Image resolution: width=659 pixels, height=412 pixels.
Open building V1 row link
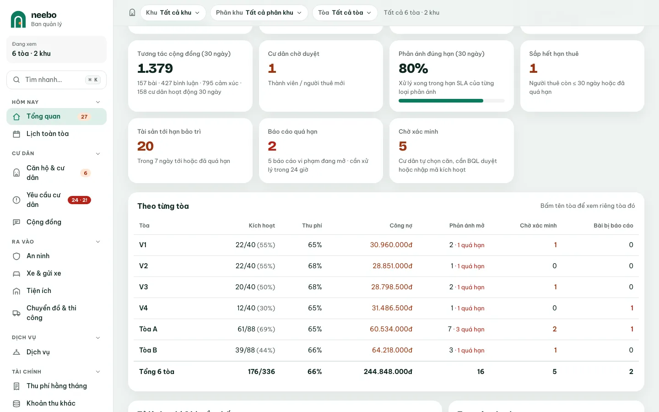143,245
